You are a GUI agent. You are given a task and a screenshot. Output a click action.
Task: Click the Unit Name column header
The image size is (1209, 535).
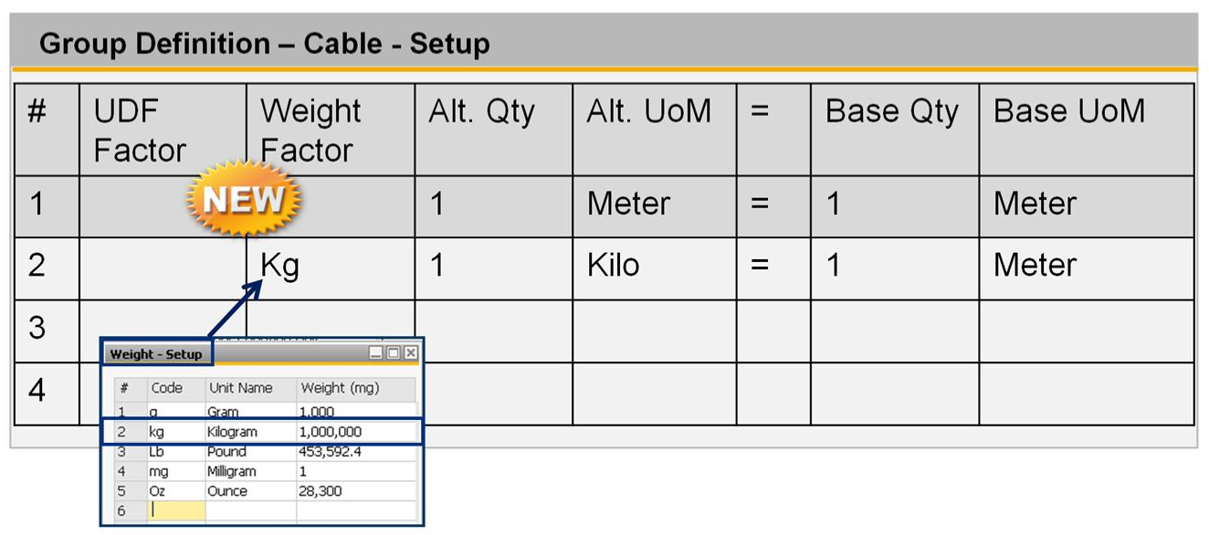point(241,386)
